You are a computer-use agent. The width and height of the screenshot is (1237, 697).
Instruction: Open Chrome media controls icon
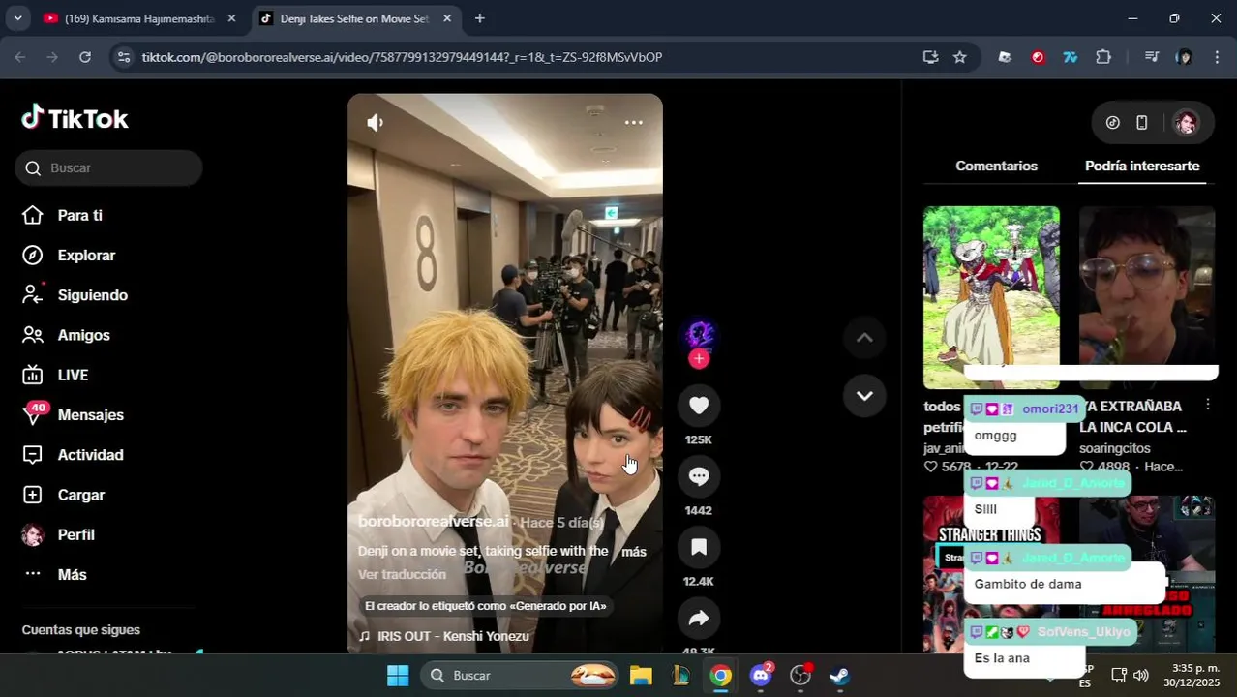1151,57
